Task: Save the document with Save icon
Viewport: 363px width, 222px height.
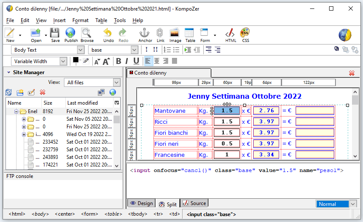Action: [55, 35]
